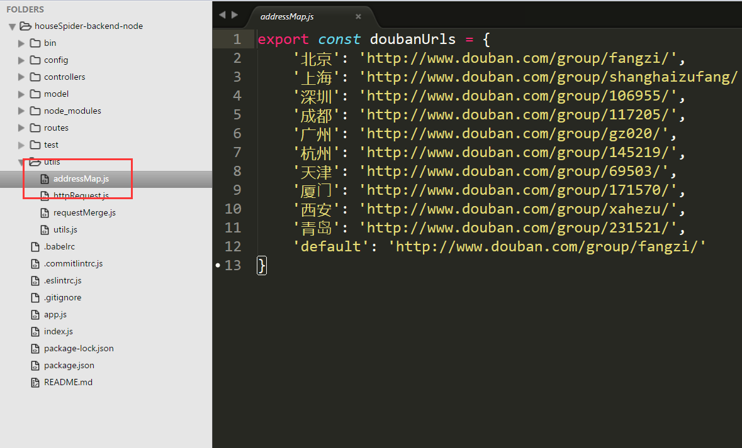Collapse the houseSpider-backend-node root folder arrow
The image size is (742, 448).
pos(13,26)
